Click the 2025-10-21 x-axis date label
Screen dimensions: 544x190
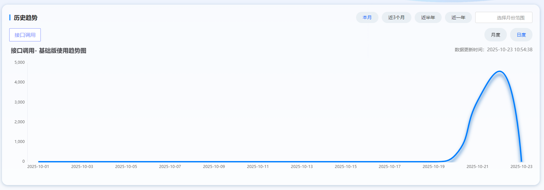(477, 167)
